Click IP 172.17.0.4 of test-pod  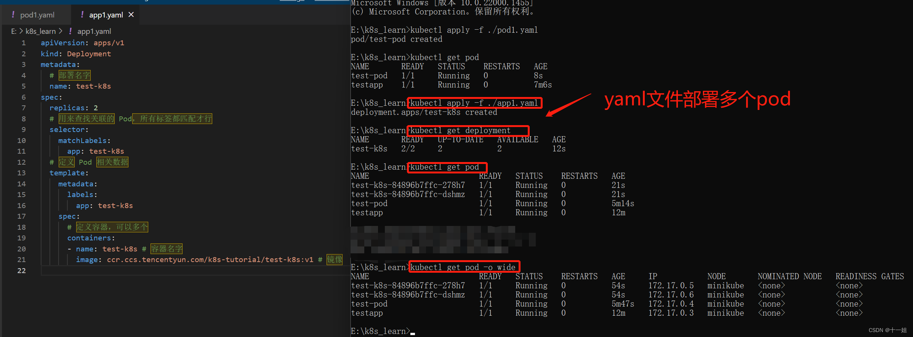(x=671, y=304)
